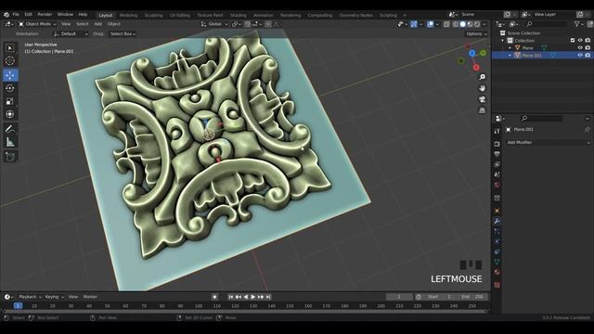Disable Collection in renders camera icon
The height and width of the screenshot is (334, 594).
click(588, 40)
